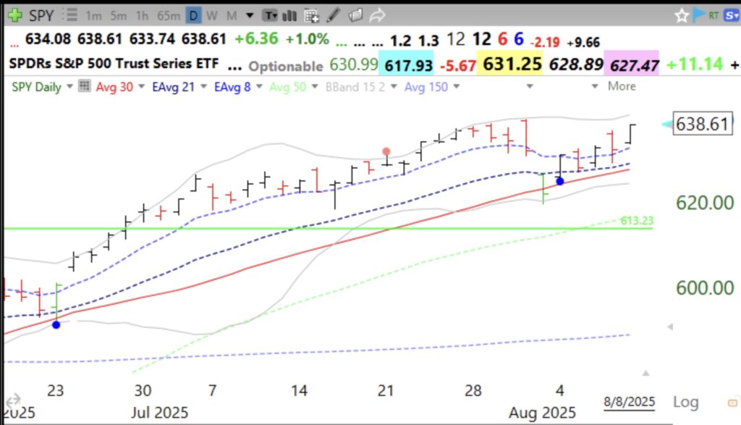Screen dimensions: 741x425
Task: Select the D daily timeframe
Action: coord(193,16)
